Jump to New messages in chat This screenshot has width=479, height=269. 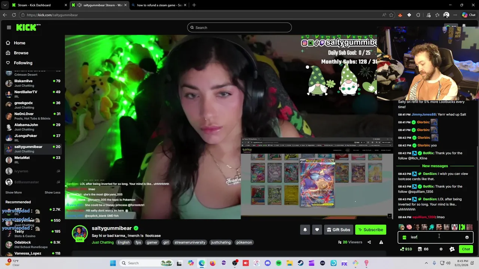click(435, 166)
